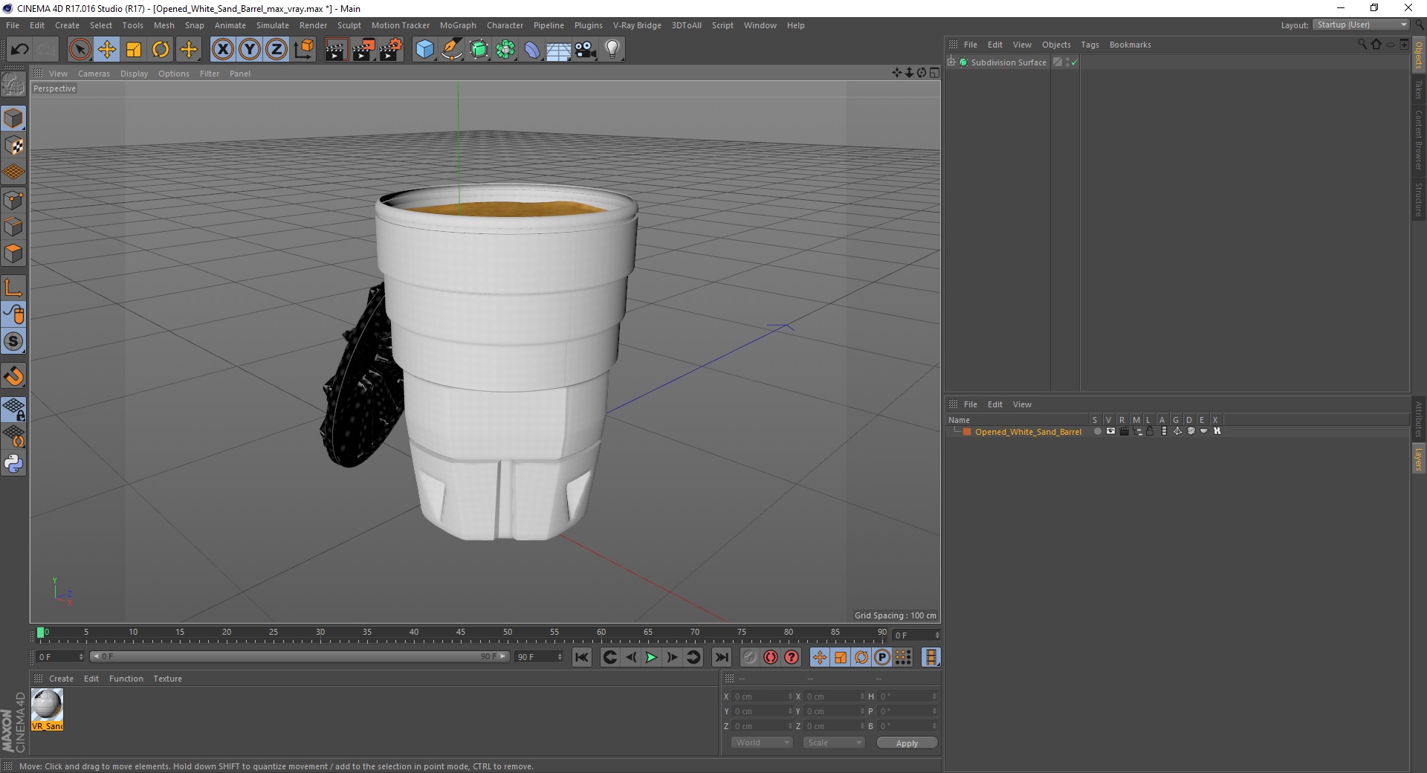Viewport: 1427px width, 773px height.
Task: Open the V-Ray Bridge menu
Action: pos(637,25)
